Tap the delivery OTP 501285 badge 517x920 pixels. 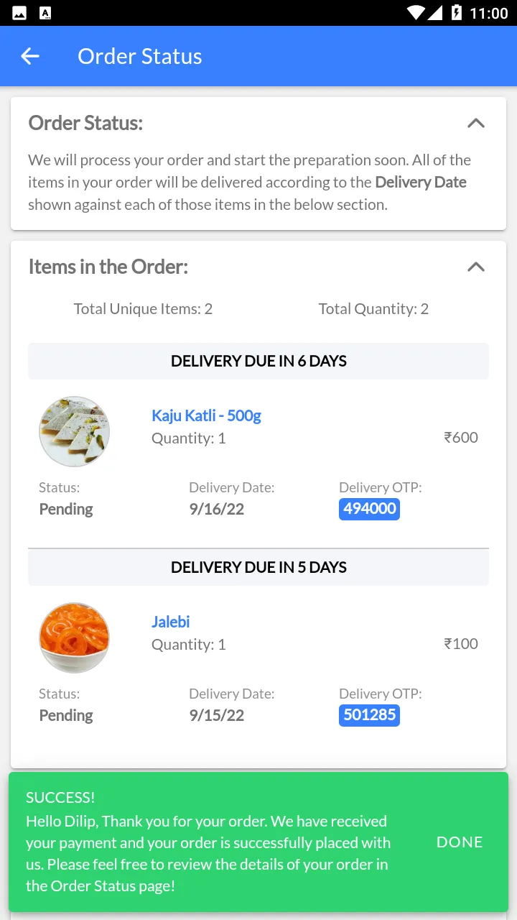pos(369,715)
